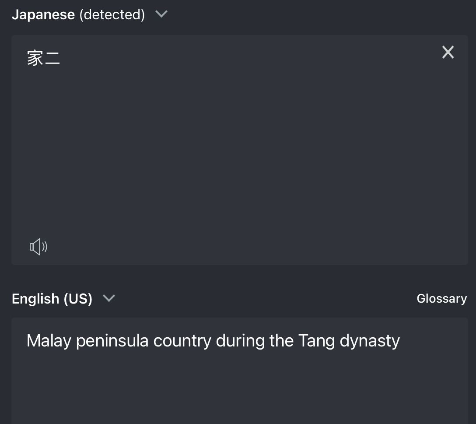The height and width of the screenshot is (424, 476).
Task: Click the character 二 in source text
Action: click(52, 58)
